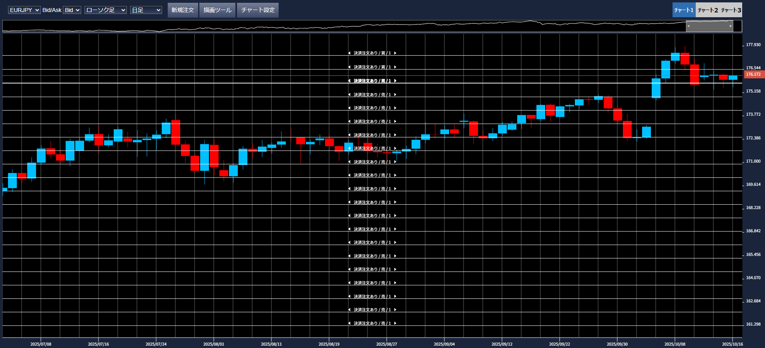The image size is (765, 348).
Task: Click the 新規注文 button
Action: [x=183, y=10]
